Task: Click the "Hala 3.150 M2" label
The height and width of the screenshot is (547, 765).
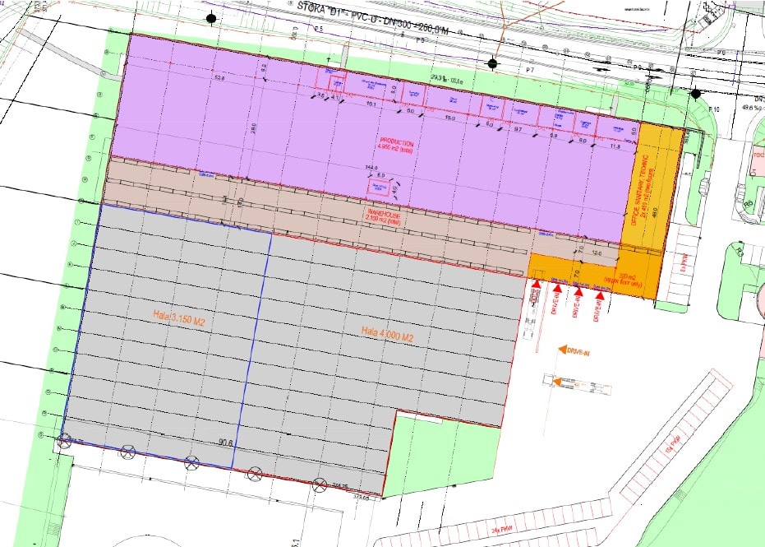Action: (x=178, y=318)
